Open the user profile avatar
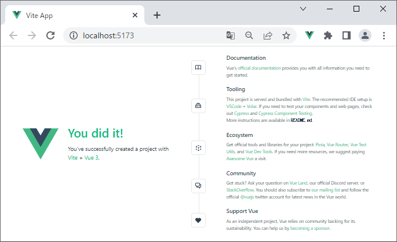 pyautogui.click(x=365, y=35)
